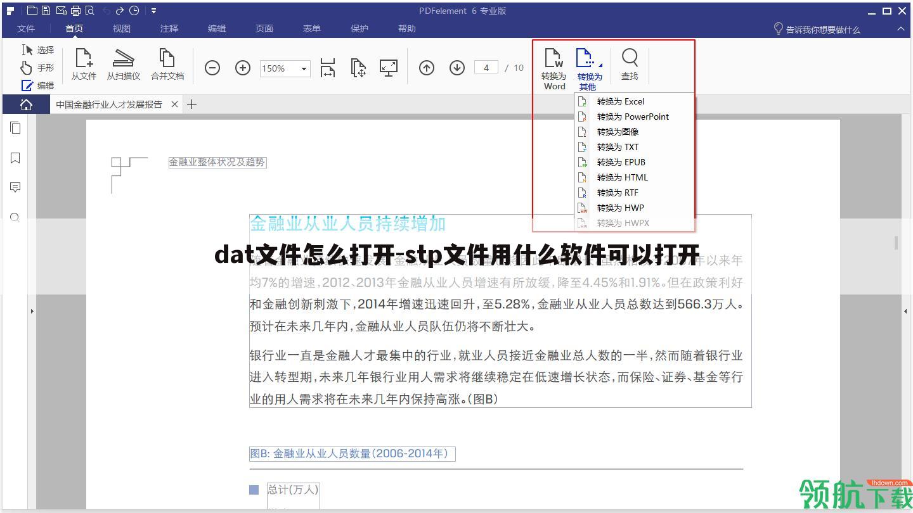
Task: Switch to the 视图 tab
Action: [x=122, y=28]
